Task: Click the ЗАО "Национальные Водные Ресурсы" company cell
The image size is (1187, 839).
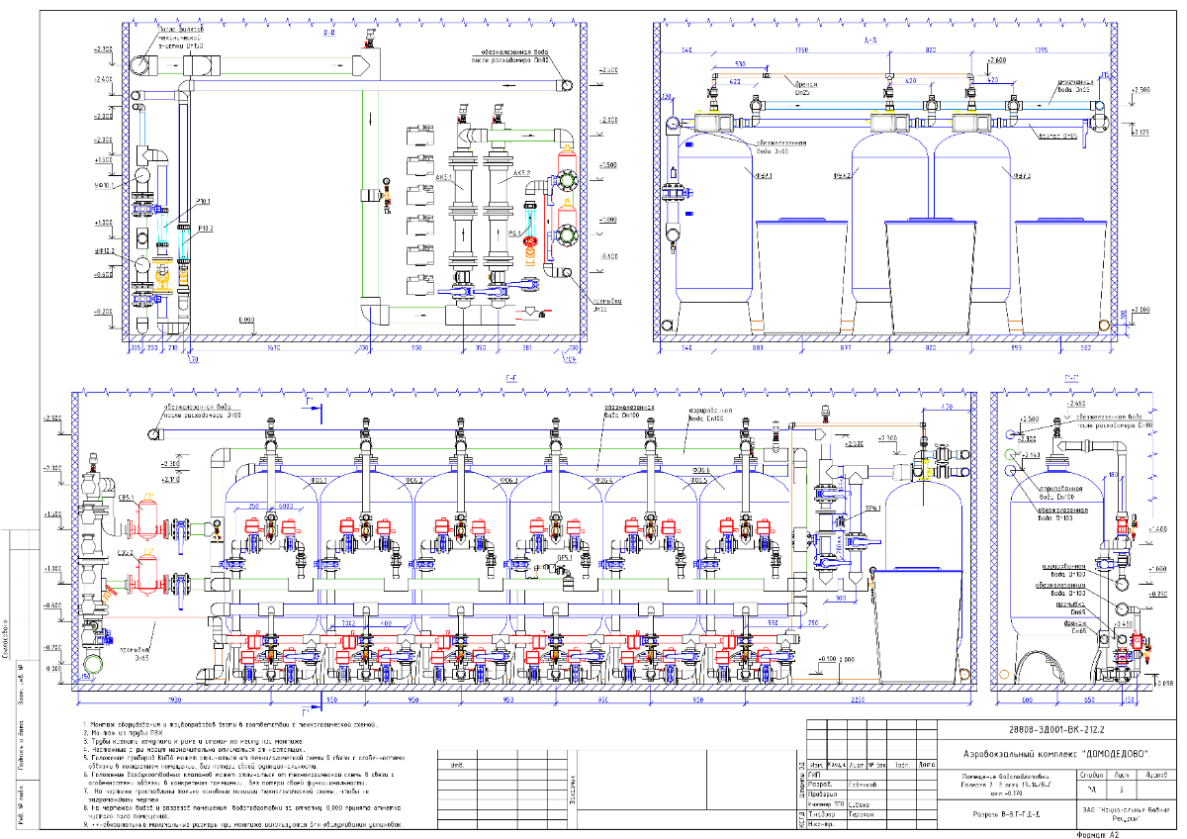Action: tap(1123, 814)
